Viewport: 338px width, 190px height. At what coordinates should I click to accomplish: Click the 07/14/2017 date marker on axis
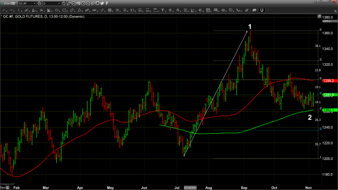point(190,187)
